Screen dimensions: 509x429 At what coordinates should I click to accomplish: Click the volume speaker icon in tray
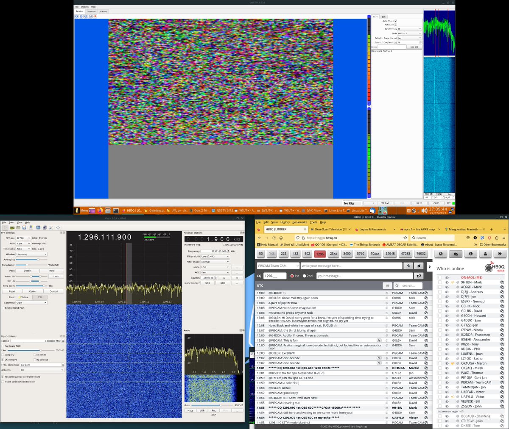point(425,210)
